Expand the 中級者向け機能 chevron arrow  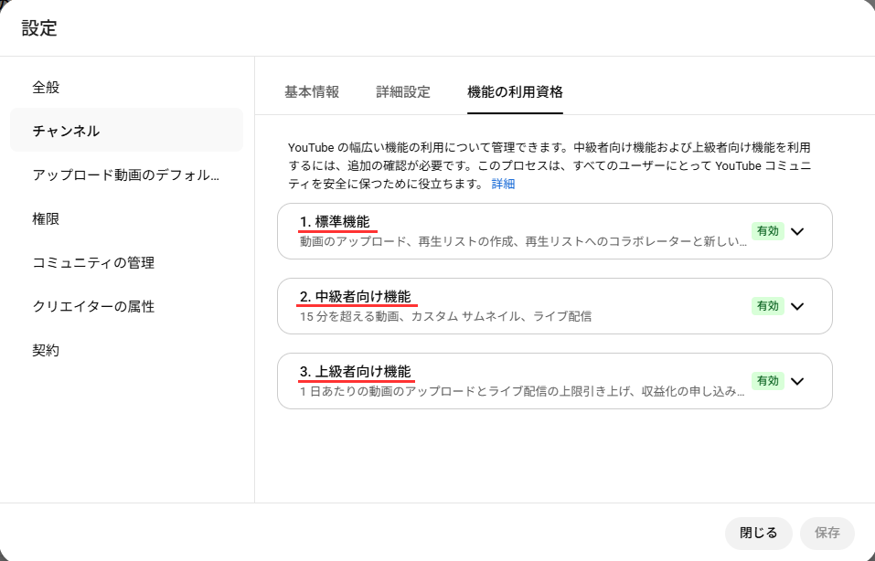coord(797,306)
